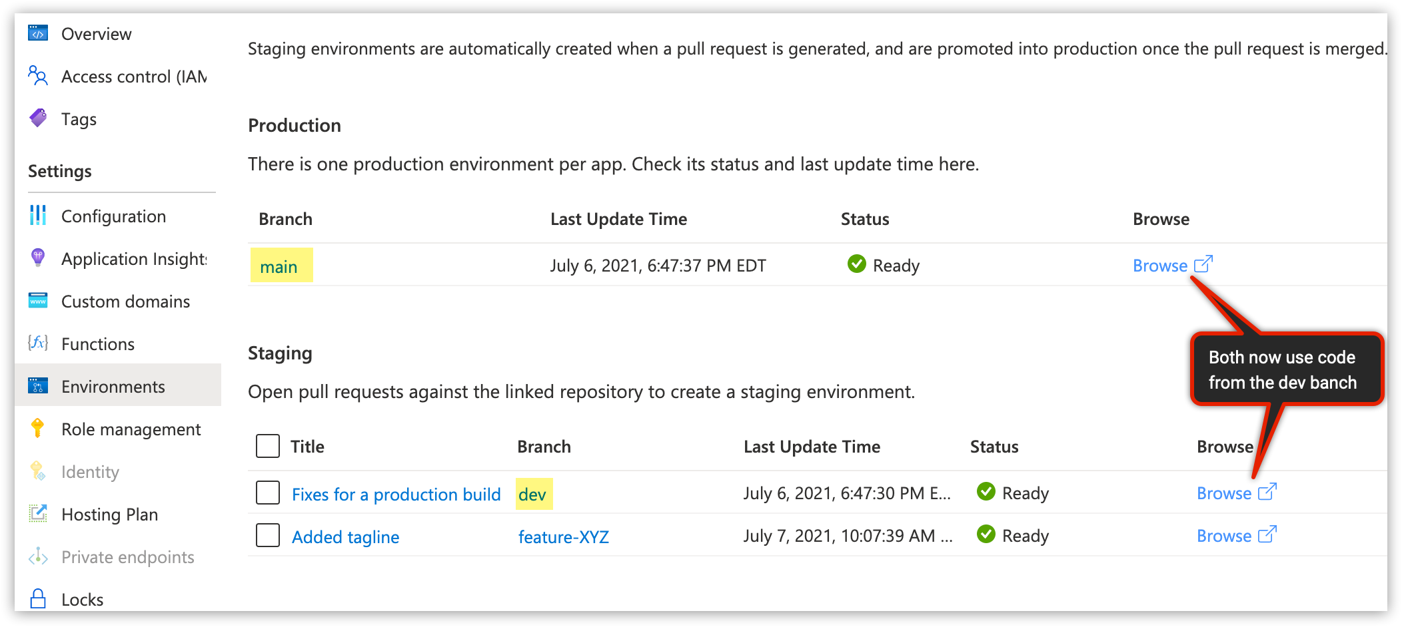Screen dimensions: 1402x627
Task: Click the Locks padlock icon
Action: pyautogui.click(x=38, y=599)
